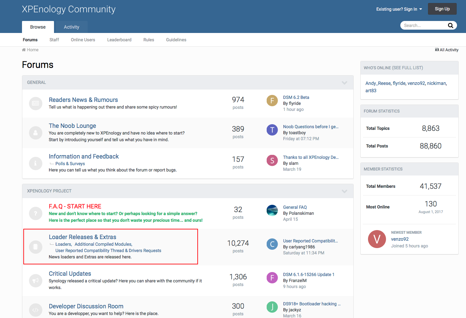Image resolution: width=466 pixels, height=318 pixels.
Task: Click Readers News & Rumours forum icon
Action: pyautogui.click(x=35, y=104)
